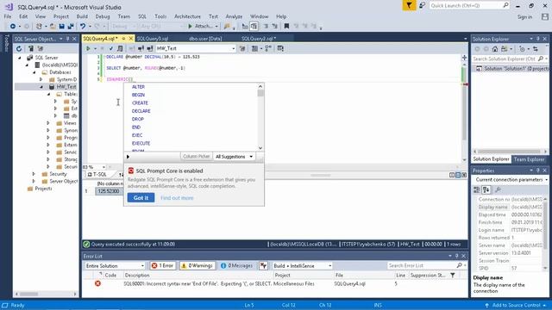The image size is (552, 310).
Task: Switch to the dbo.user [Data] tab
Action: [205, 39]
